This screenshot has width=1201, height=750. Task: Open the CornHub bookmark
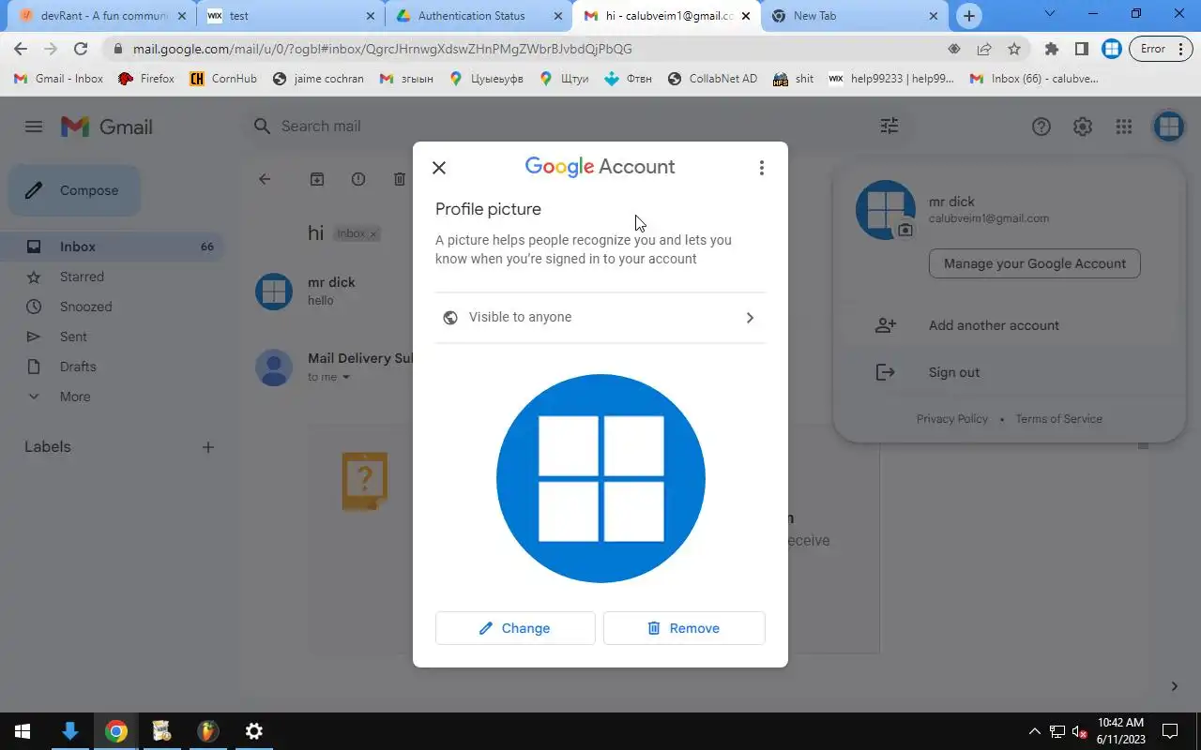223,79
